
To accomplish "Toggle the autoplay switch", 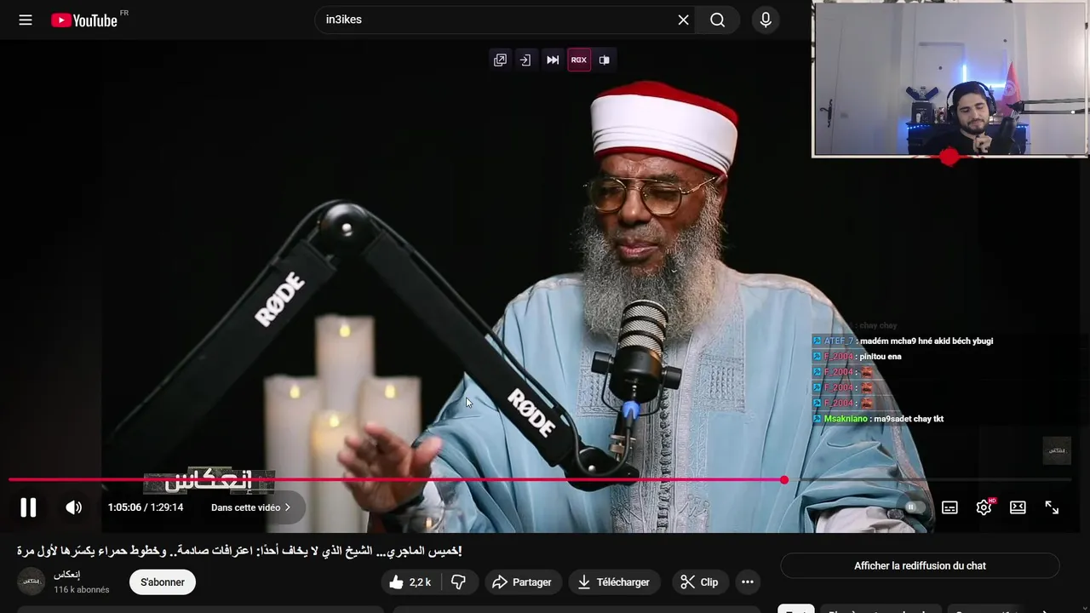I will [x=915, y=507].
